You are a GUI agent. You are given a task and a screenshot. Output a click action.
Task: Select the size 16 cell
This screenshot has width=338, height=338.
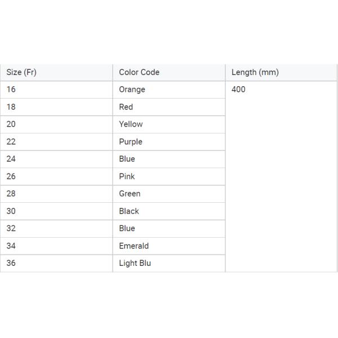(11, 90)
